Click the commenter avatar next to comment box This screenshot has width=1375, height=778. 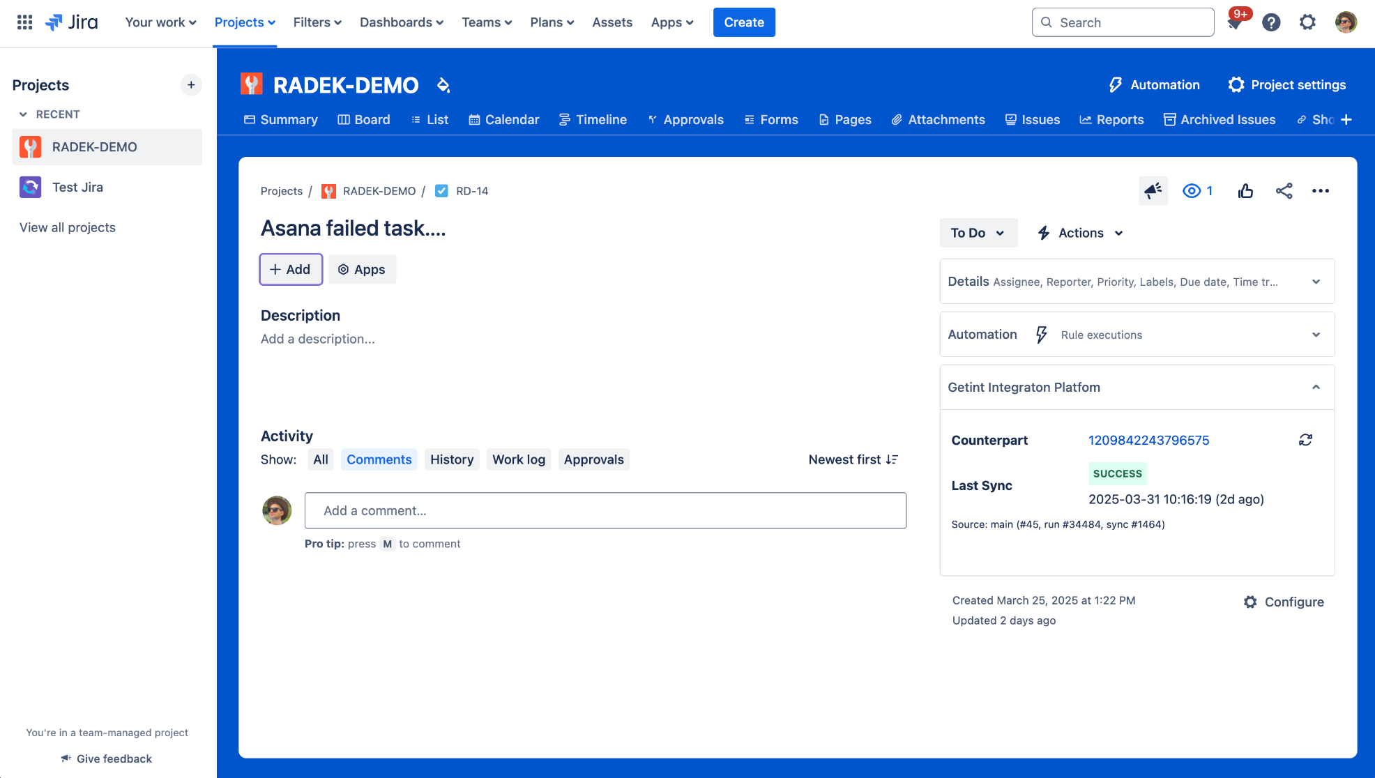coord(277,510)
